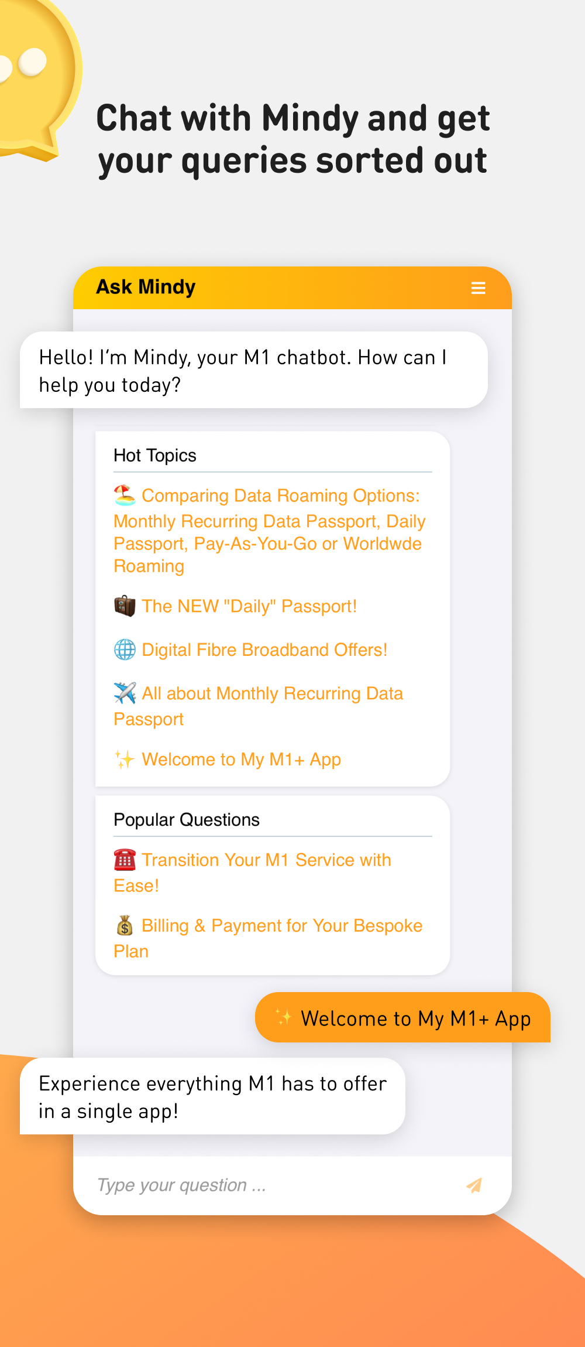Click the Ask Mindy header title
This screenshot has width=585, height=1347.
(x=146, y=287)
